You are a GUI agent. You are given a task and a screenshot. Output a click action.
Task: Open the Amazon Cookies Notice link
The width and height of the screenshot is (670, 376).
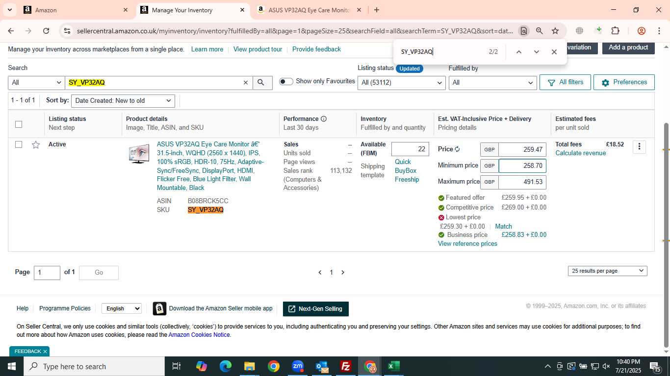coord(199,335)
